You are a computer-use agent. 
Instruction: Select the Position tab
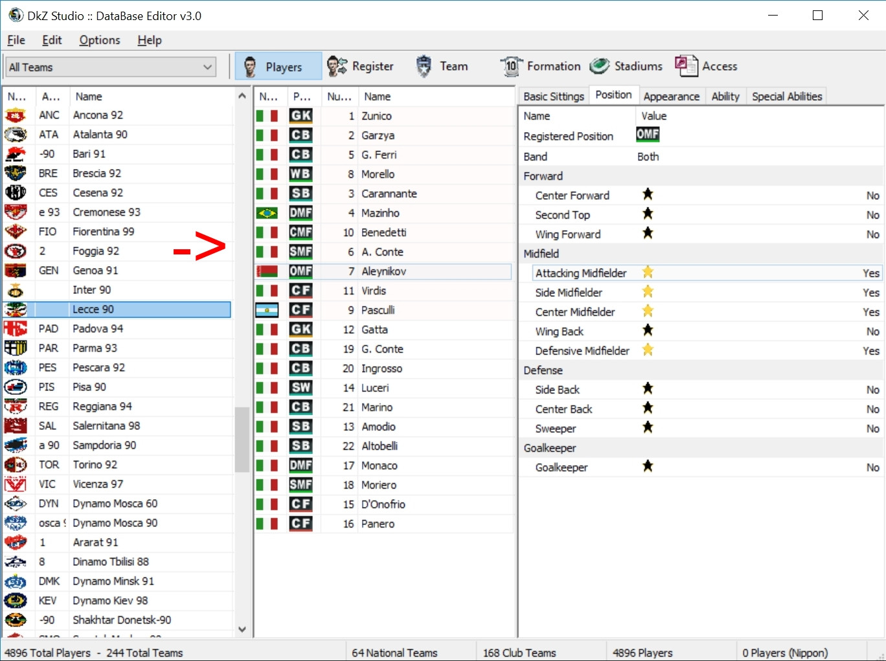[x=613, y=95]
